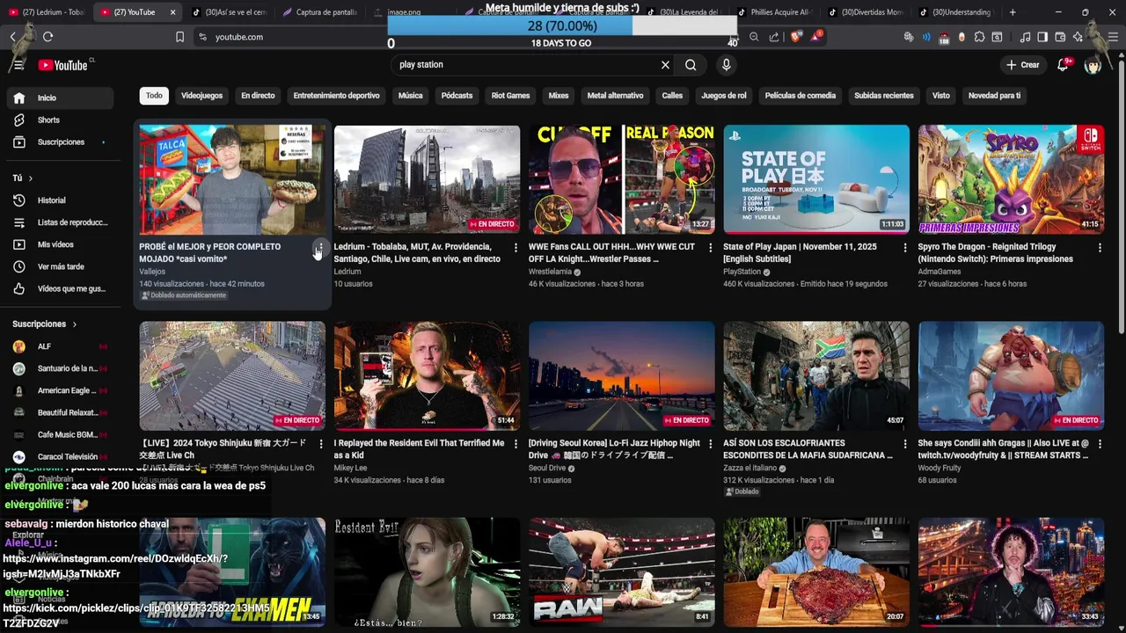1126x633 pixels.
Task: Open the mafia sudafricana video thumbnail
Action: (816, 375)
